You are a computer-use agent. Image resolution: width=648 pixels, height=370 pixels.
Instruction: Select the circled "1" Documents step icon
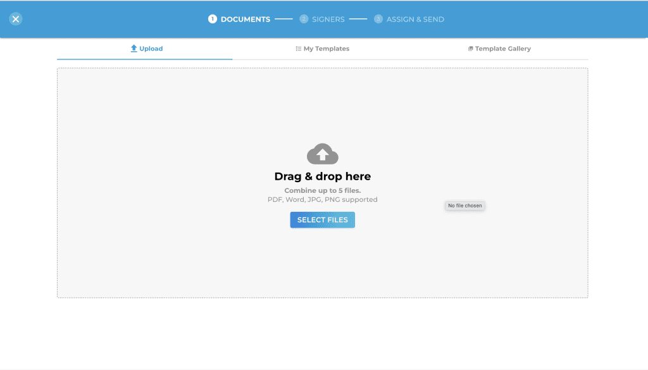212,19
